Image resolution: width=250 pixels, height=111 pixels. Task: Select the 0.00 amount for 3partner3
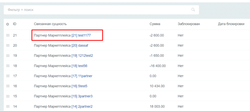[153, 96]
